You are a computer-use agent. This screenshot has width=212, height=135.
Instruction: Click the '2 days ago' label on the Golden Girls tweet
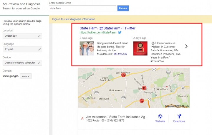[x=86, y=38]
